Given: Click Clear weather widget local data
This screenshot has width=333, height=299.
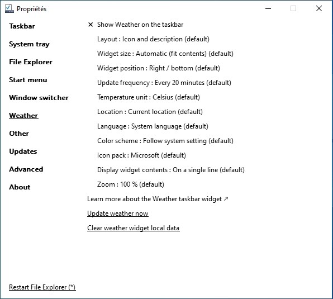Looking at the screenshot, I should tap(134, 228).
